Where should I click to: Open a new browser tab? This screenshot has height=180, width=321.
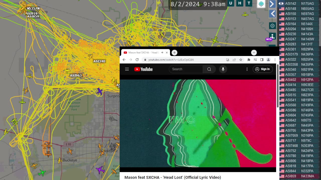175,52
